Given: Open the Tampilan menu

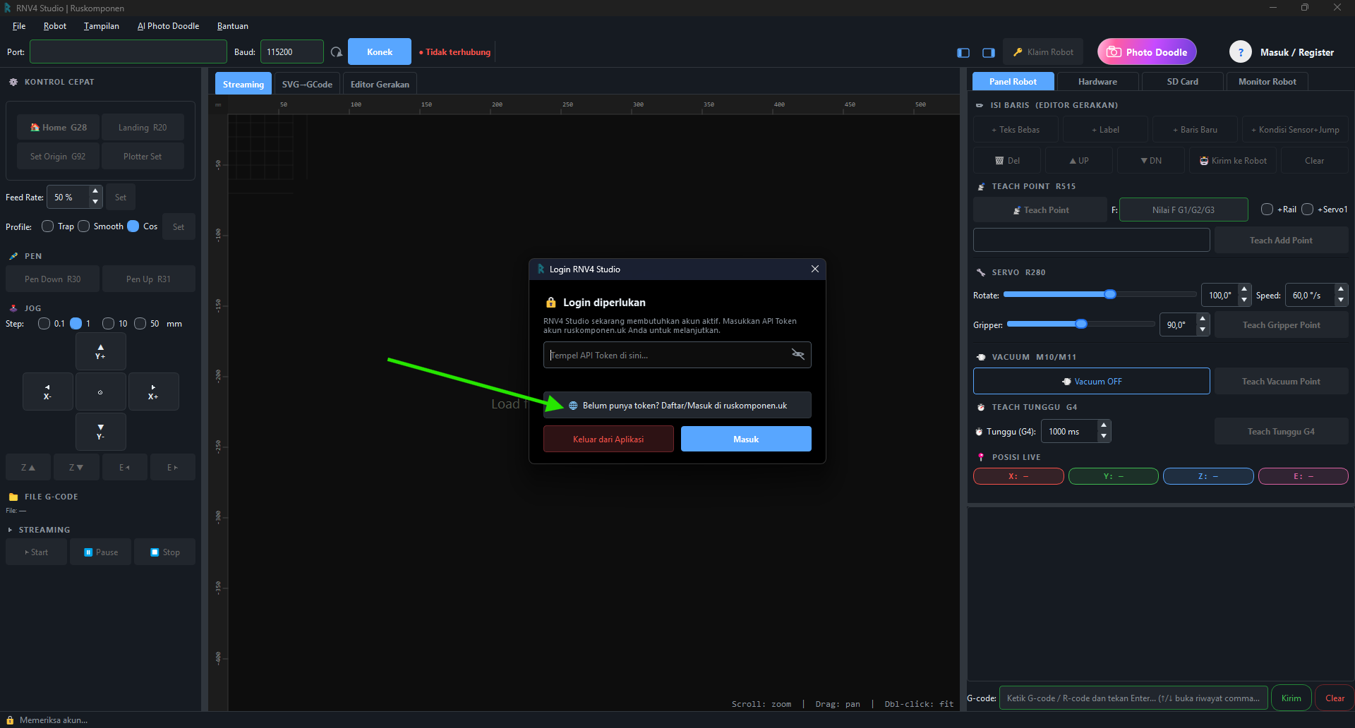Looking at the screenshot, I should point(102,26).
